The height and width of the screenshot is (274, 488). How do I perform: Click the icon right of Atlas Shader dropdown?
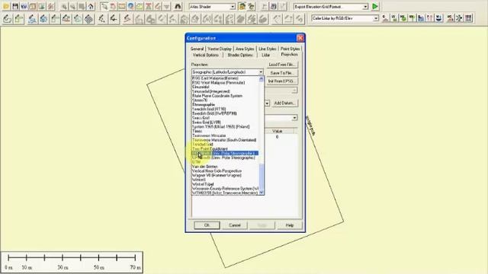coord(242,6)
